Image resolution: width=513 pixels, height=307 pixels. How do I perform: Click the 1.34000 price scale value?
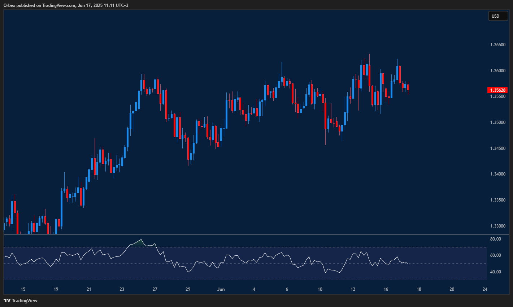point(497,174)
